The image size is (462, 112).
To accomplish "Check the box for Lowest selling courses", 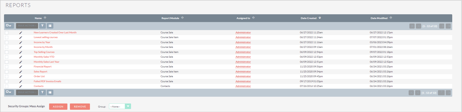I will pos(7,37).
